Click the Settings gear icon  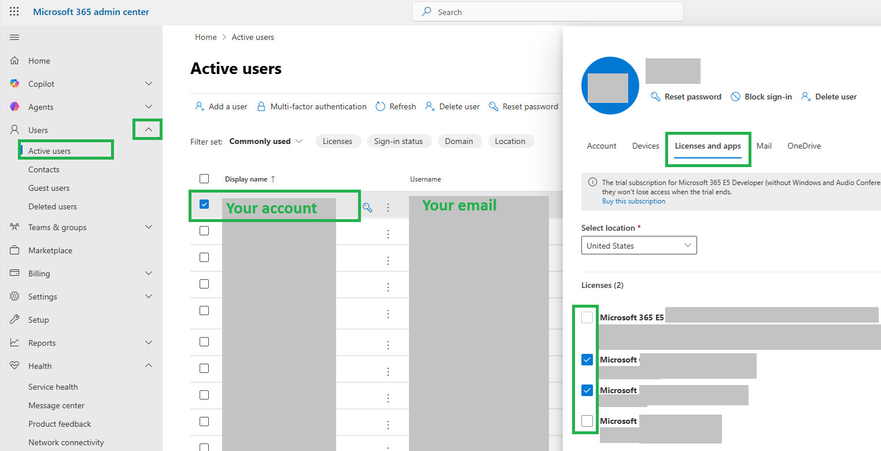coord(15,297)
